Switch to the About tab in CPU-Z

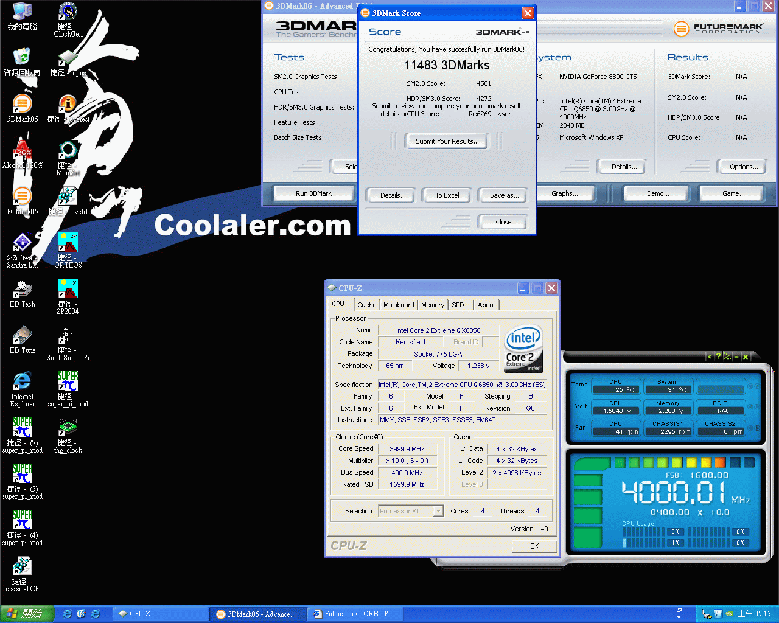486,305
